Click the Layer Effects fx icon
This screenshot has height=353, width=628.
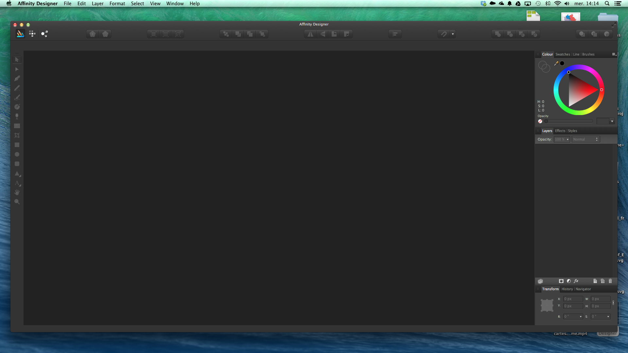pos(576,281)
